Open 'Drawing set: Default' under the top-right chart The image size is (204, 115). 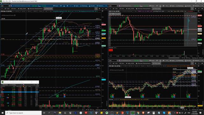pos(197,58)
